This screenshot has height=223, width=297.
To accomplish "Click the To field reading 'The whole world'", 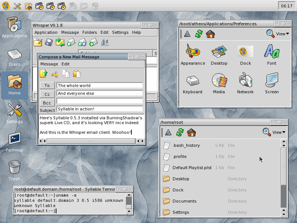I will [99, 85].
